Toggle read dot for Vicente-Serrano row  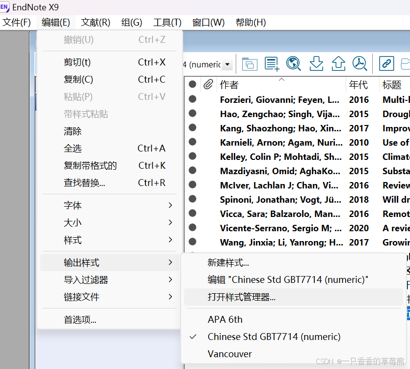pos(192,227)
